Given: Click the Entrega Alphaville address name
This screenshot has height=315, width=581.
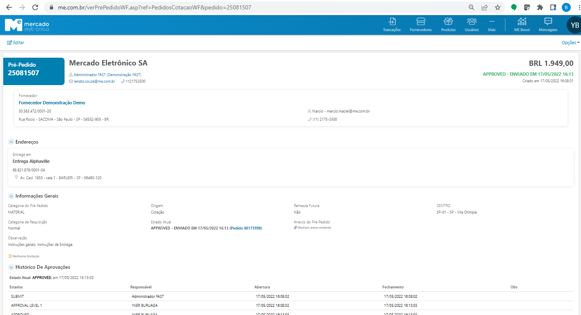Looking at the screenshot, I should point(31,161).
